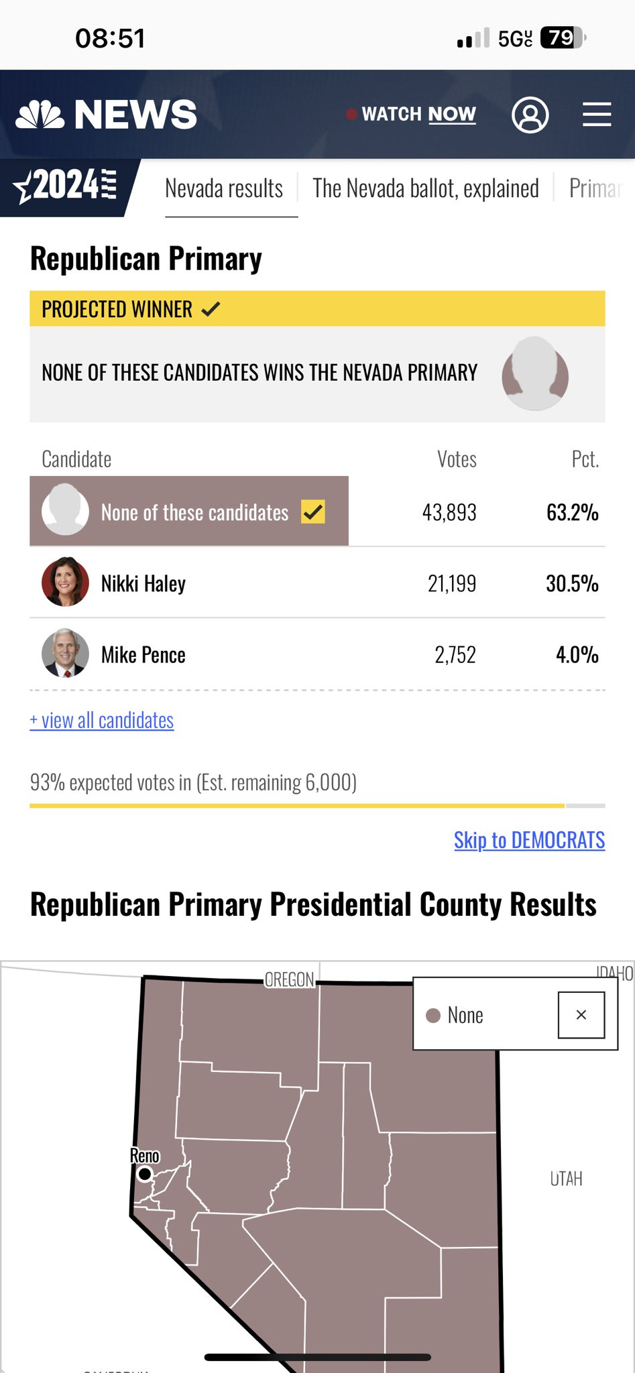Image resolution: width=635 pixels, height=1373 pixels.
Task: Tap the Reno city marker dot
Action: tap(144, 1174)
